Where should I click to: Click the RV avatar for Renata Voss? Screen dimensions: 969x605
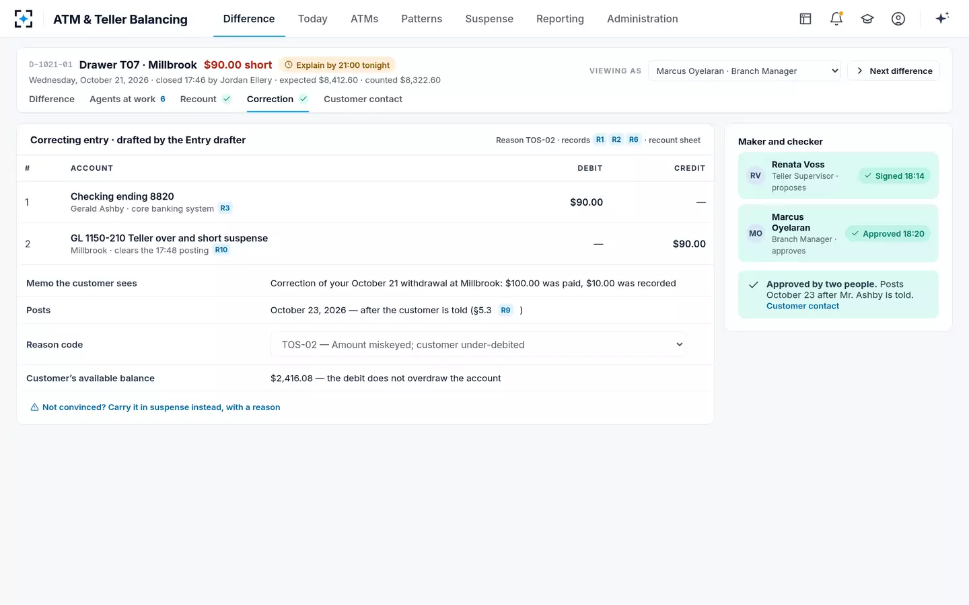[756, 176]
